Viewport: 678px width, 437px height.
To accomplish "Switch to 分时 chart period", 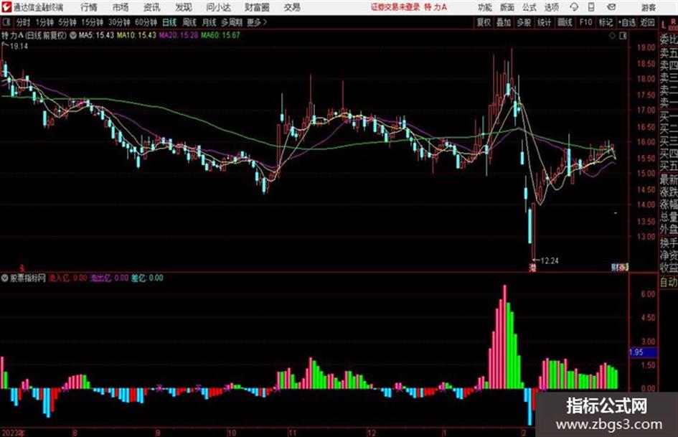I will tap(23, 22).
